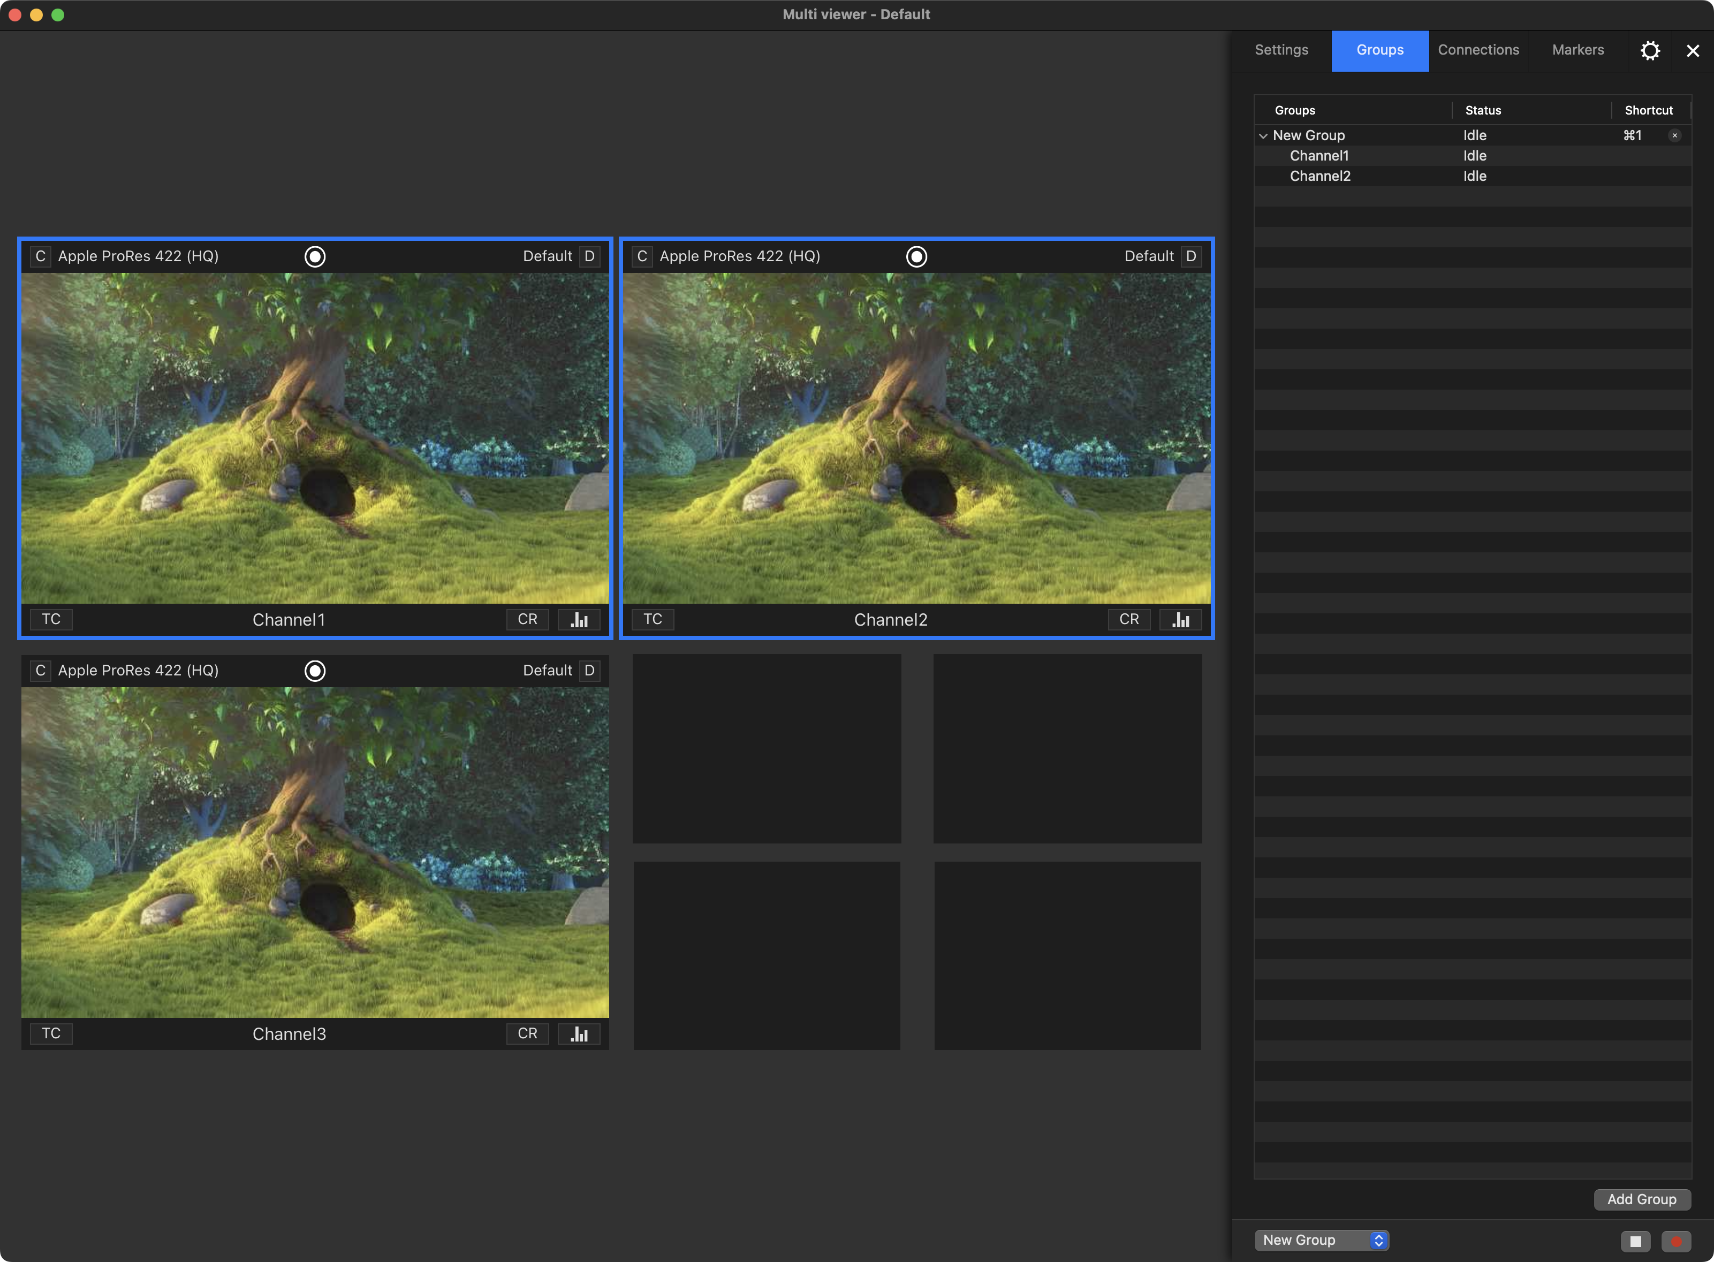Open the Markers tab
This screenshot has width=1714, height=1262.
click(1578, 50)
